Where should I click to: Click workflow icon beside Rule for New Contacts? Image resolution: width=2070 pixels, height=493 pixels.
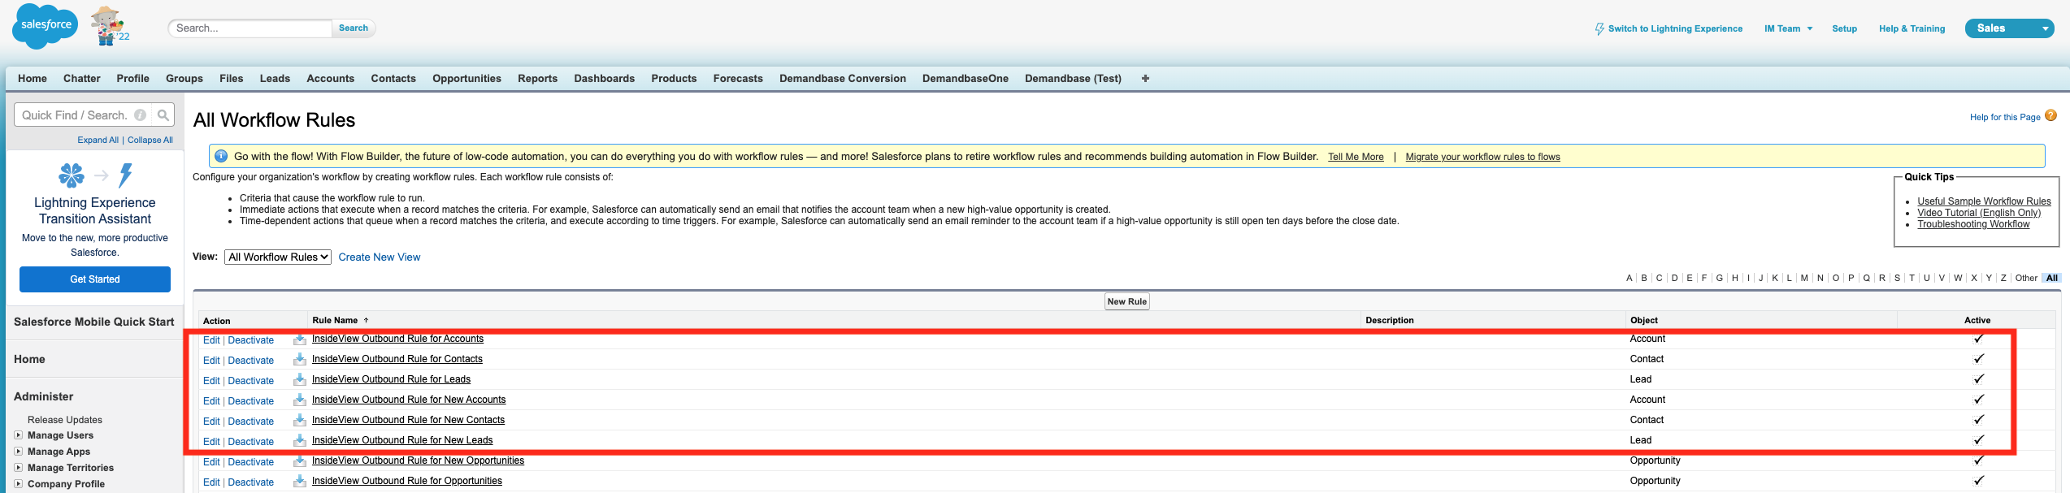tap(300, 421)
